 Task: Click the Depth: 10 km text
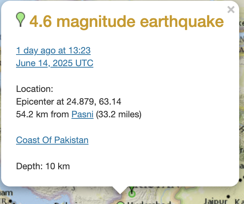[43, 166]
